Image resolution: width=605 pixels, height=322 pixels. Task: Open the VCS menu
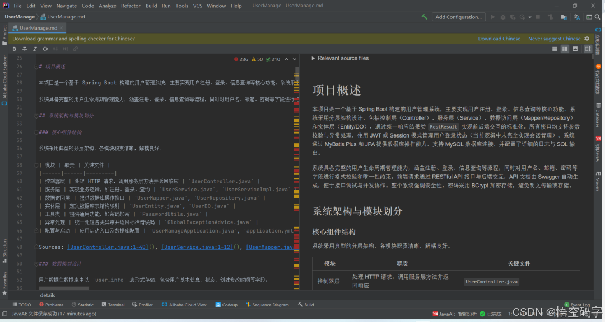pos(198,6)
